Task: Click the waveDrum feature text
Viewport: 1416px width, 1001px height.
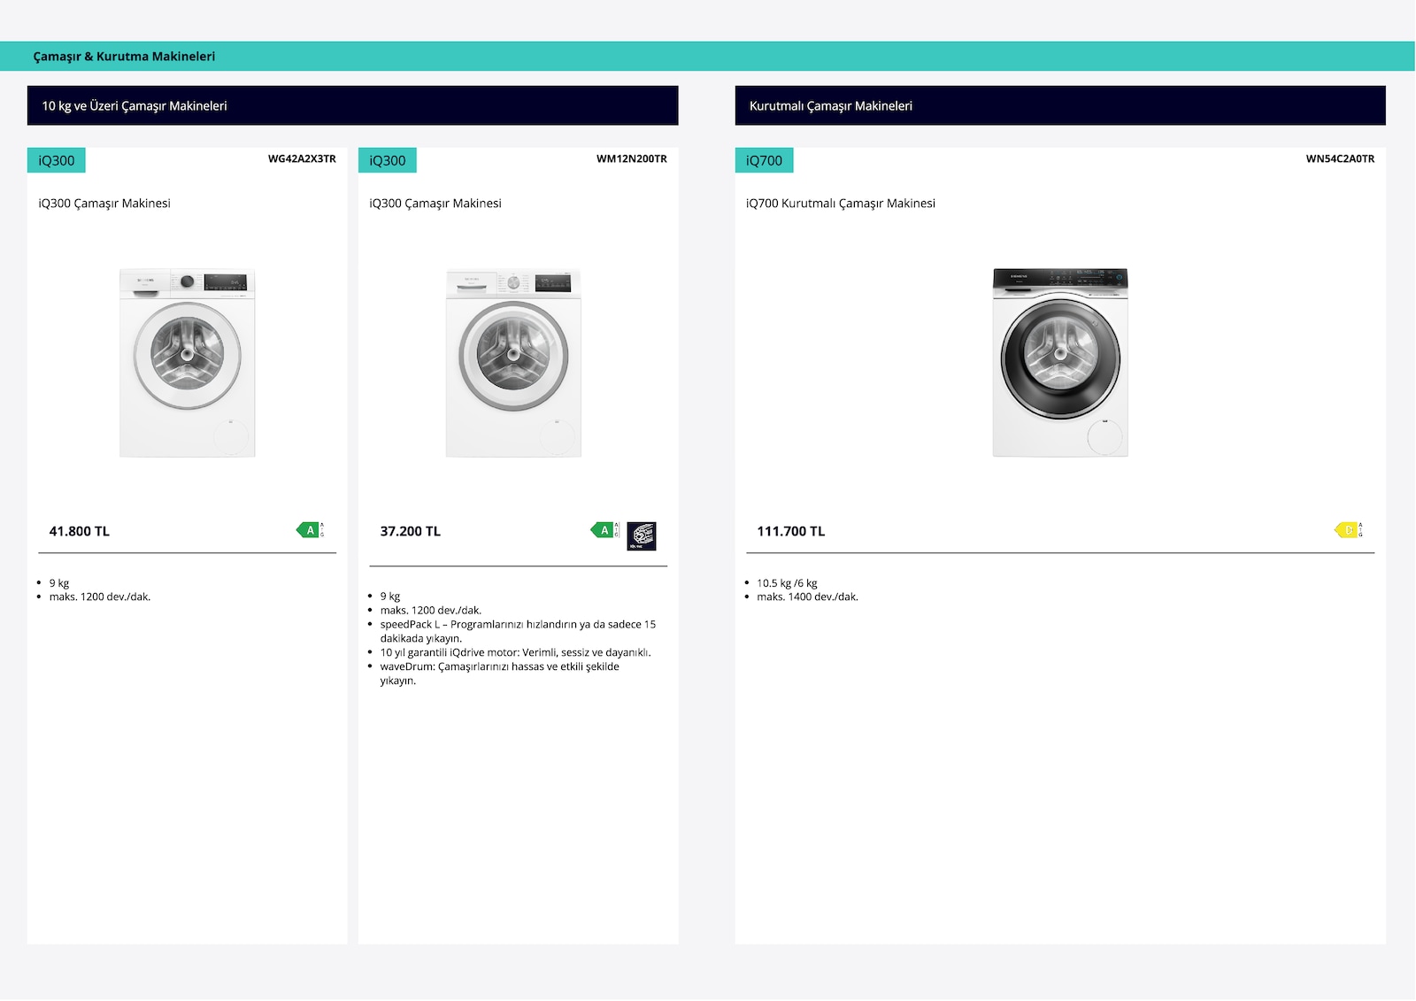Action: click(x=500, y=674)
